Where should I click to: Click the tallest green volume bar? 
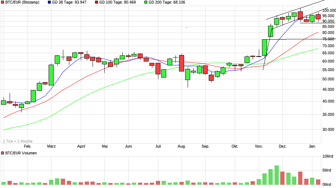pyautogui.click(x=277, y=175)
